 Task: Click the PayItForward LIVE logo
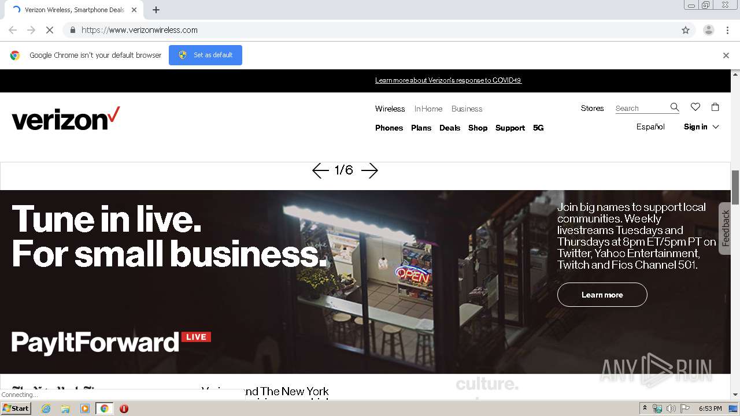111,342
